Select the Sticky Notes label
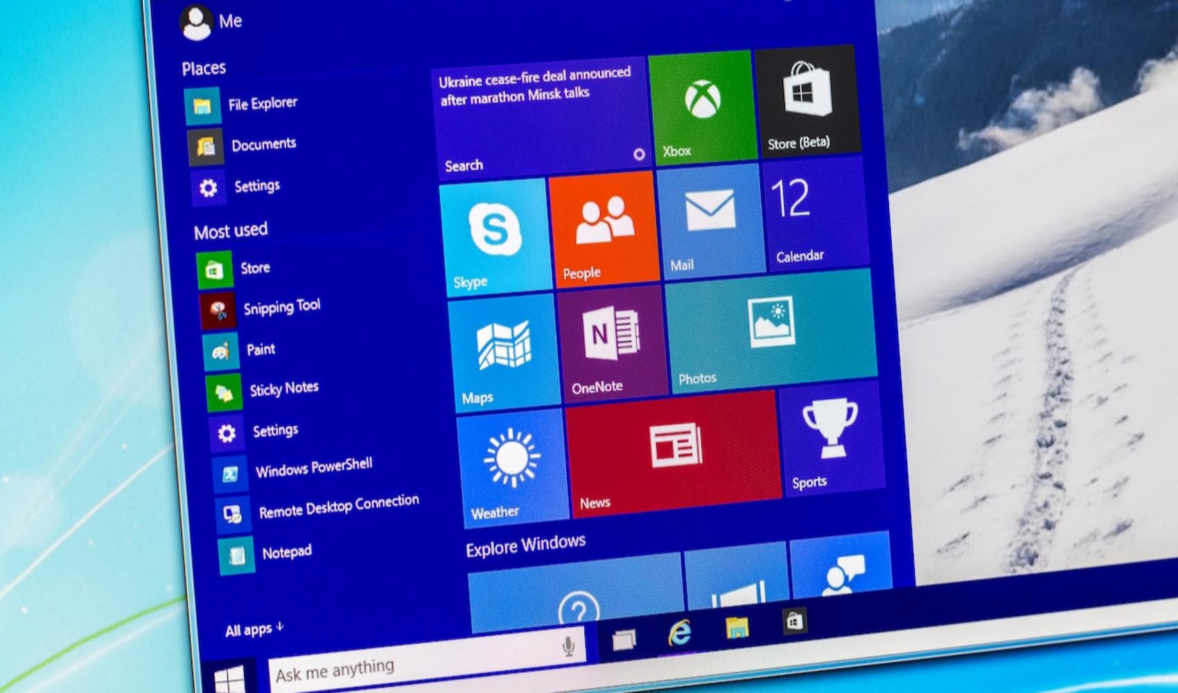 [x=284, y=389]
